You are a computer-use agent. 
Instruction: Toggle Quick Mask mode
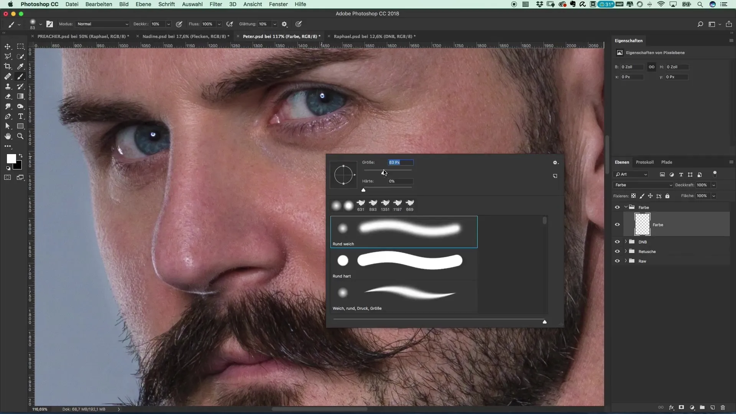(8, 177)
